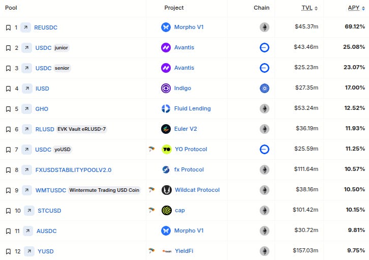Bookmark the STCUSD pool
369x260 pixels.
pyautogui.click(x=8, y=211)
